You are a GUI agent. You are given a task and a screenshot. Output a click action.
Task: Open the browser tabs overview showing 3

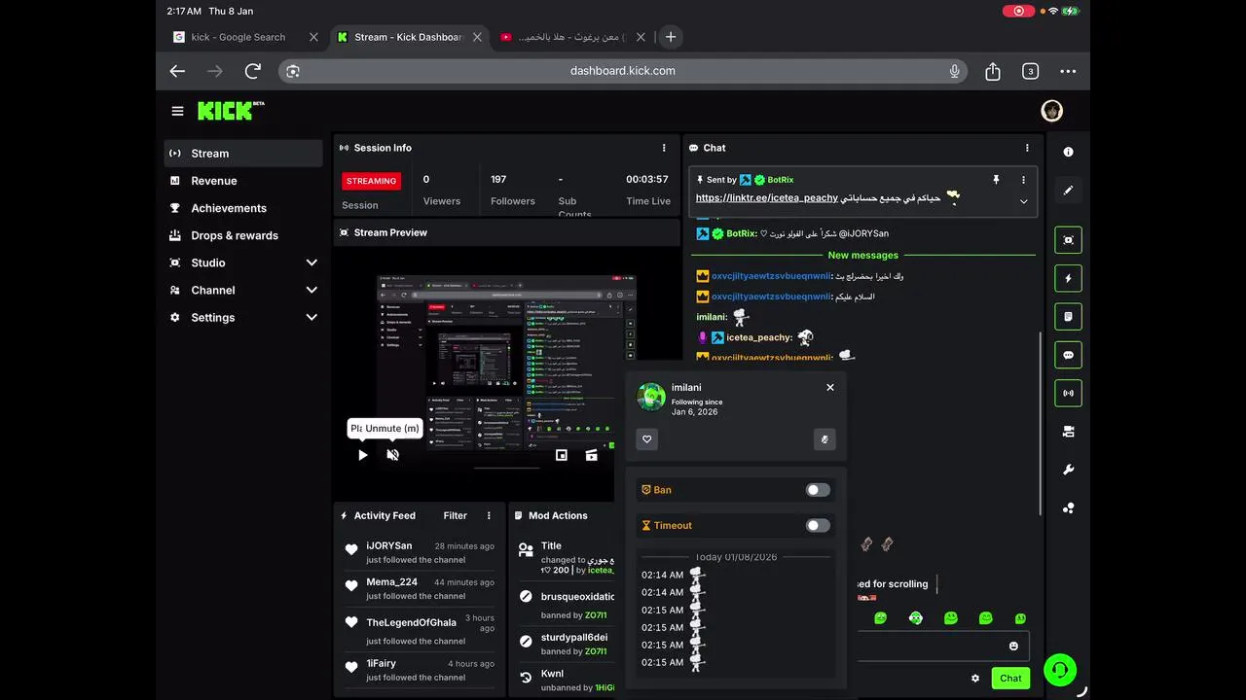1030,71
